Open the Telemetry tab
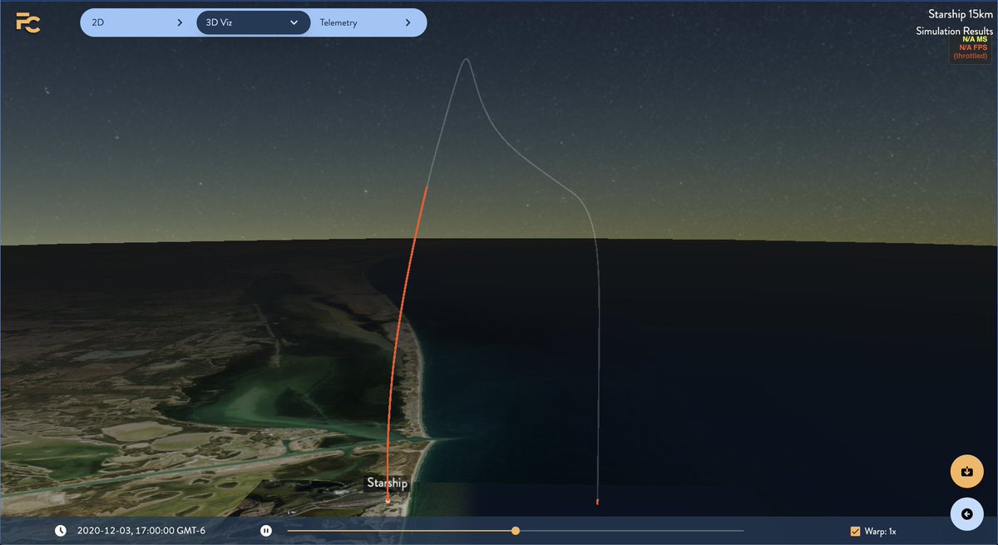998x545 pixels. 338,22
